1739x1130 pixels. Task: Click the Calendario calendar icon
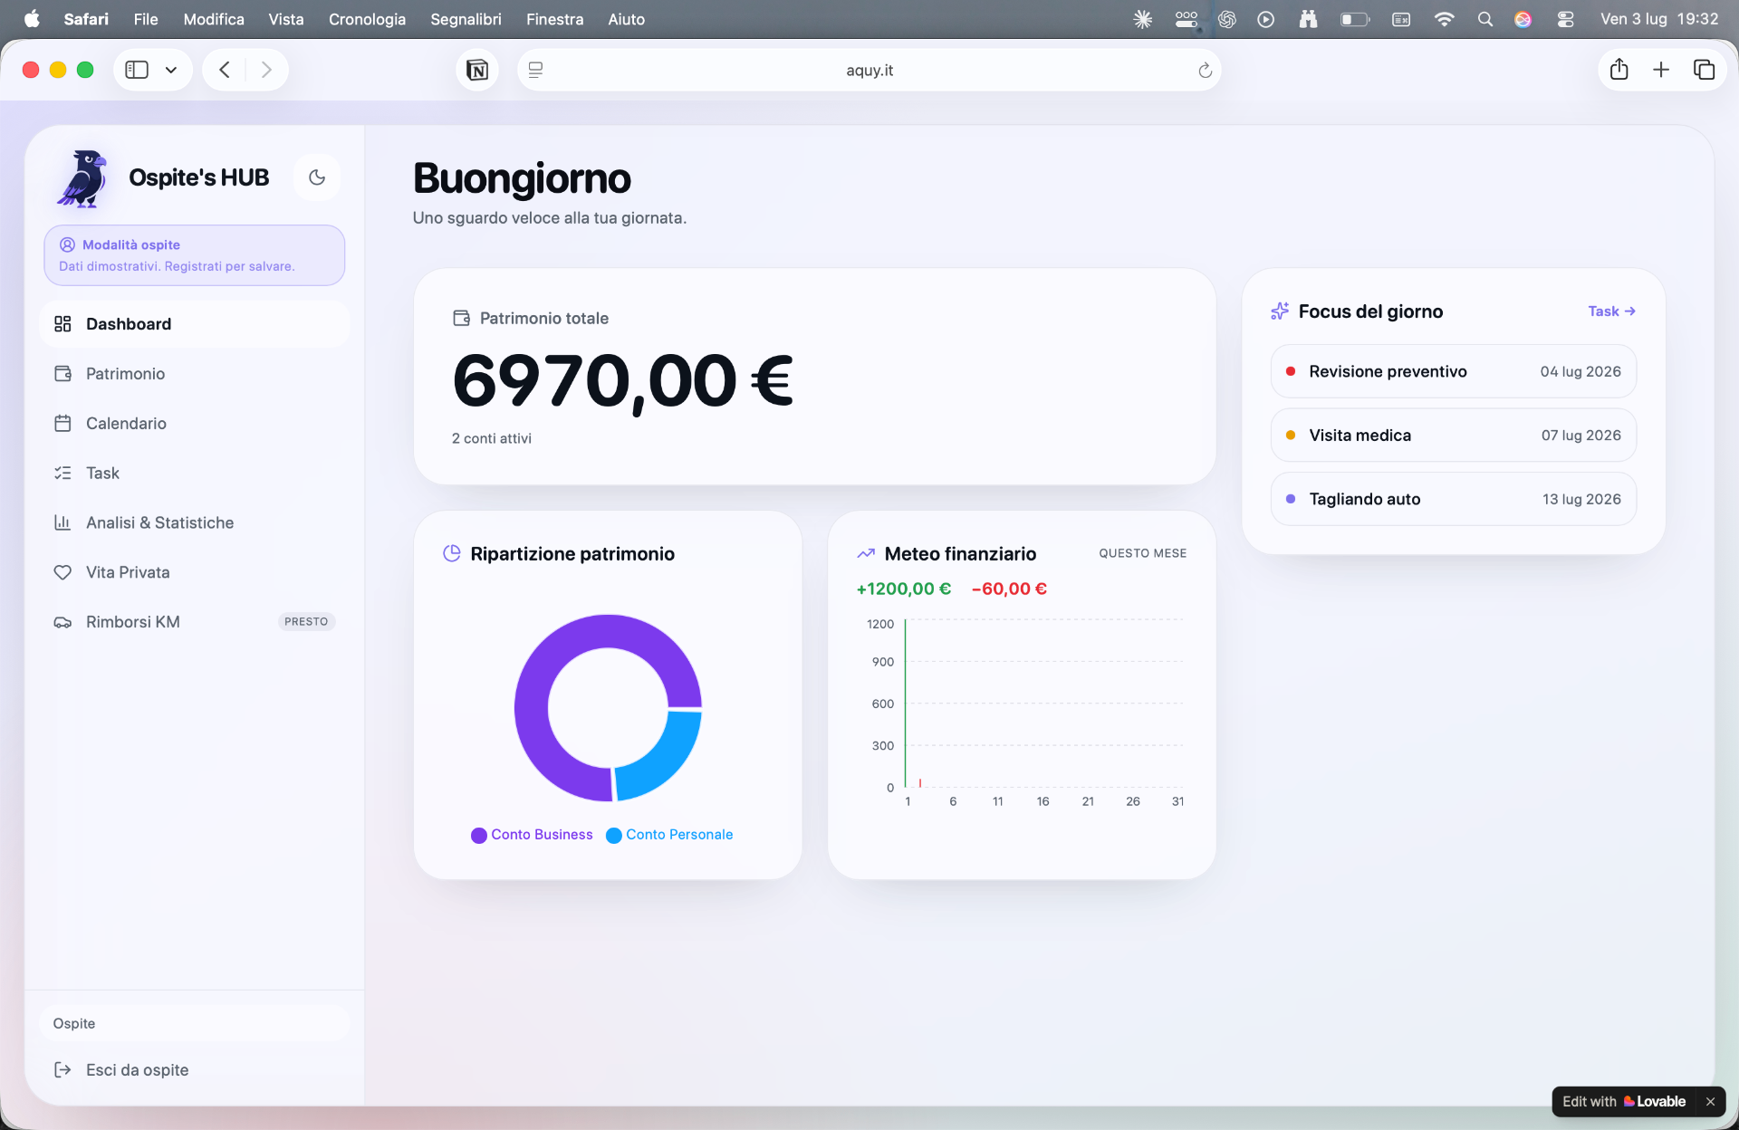click(x=62, y=424)
